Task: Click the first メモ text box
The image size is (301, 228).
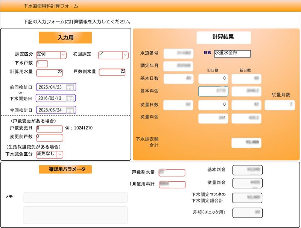Action: tap(75, 198)
